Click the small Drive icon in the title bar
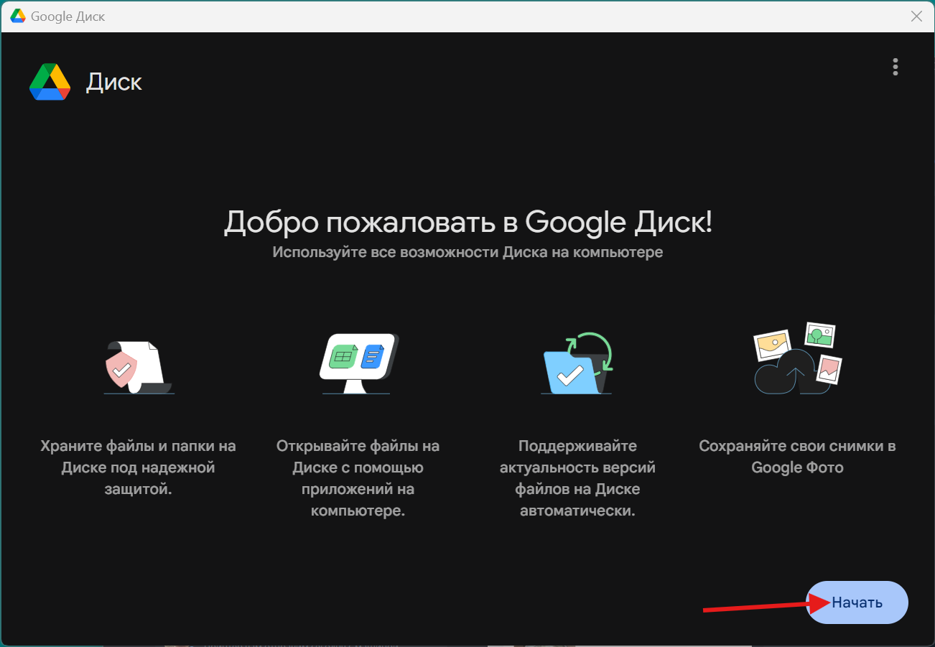 [17, 17]
